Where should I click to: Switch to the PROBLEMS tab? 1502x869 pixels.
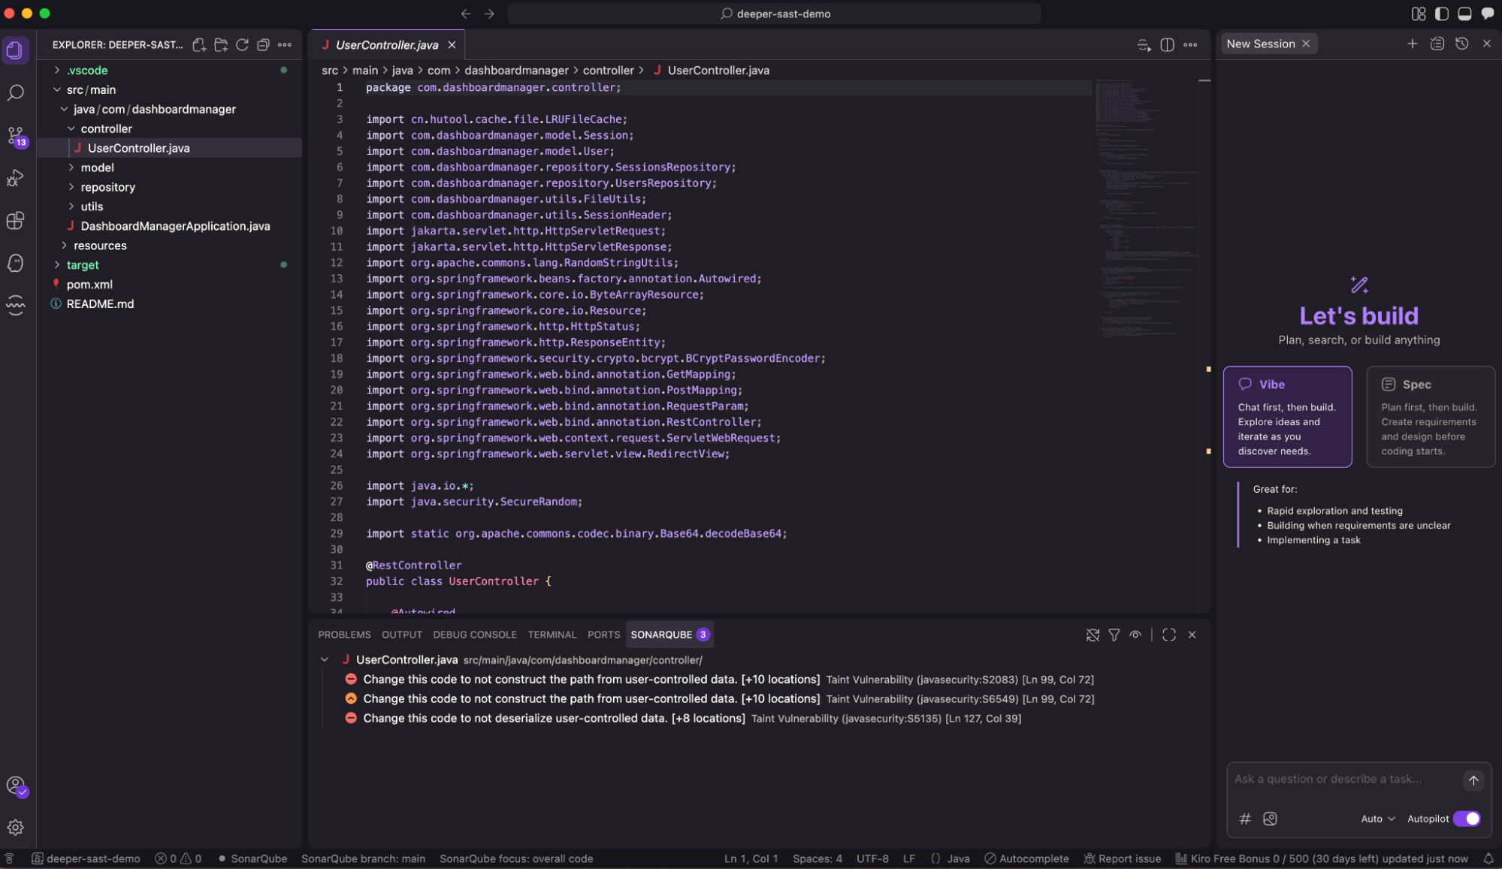[x=344, y=635]
